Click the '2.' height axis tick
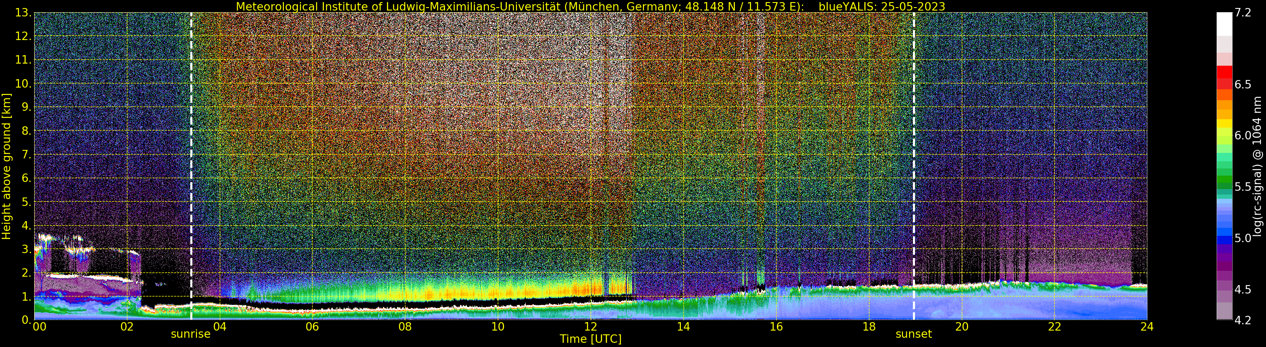This screenshot has height=347, width=1266. pos(27,272)
